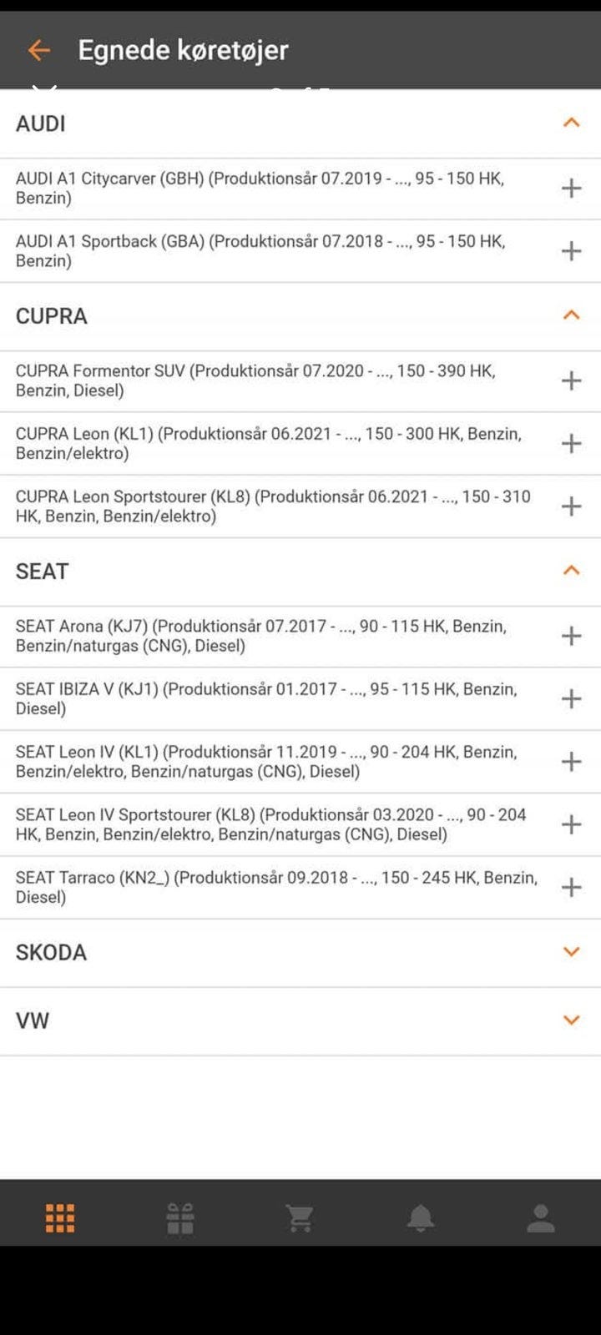Expand AUDI A1 Citycarver plus icon
The height and width of the screenshot is (1335, 601).
[571, 189]
